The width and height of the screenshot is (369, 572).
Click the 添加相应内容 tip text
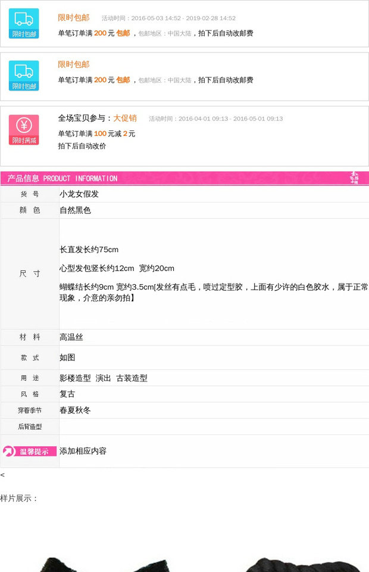pyautogui.click(x=83, y=451)
